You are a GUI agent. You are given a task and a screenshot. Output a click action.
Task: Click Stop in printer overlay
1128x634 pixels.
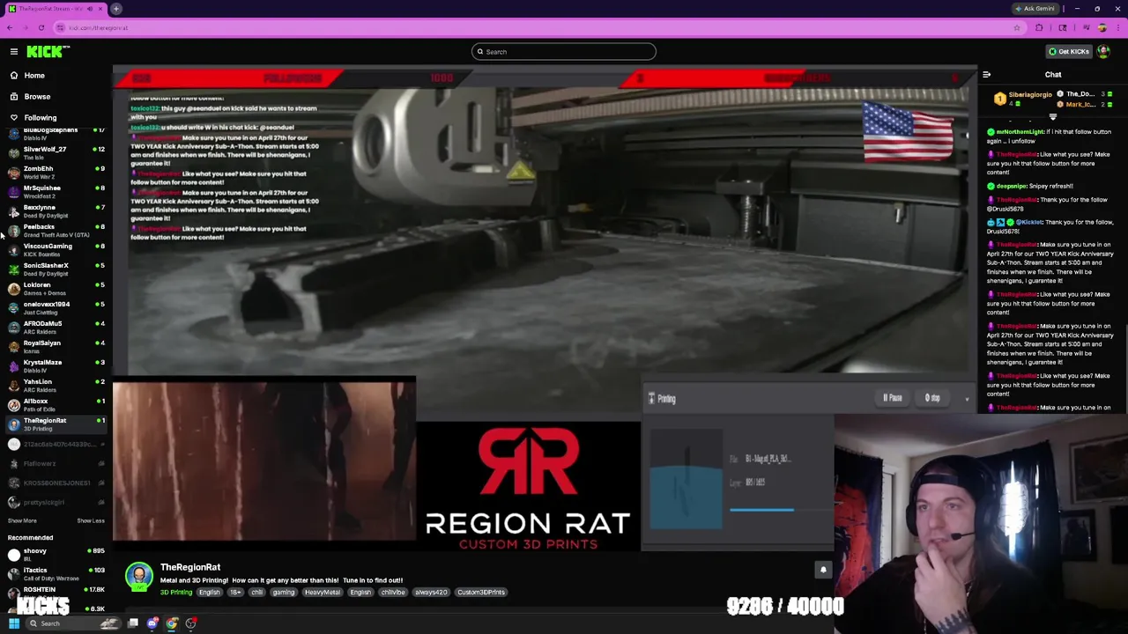932,398
